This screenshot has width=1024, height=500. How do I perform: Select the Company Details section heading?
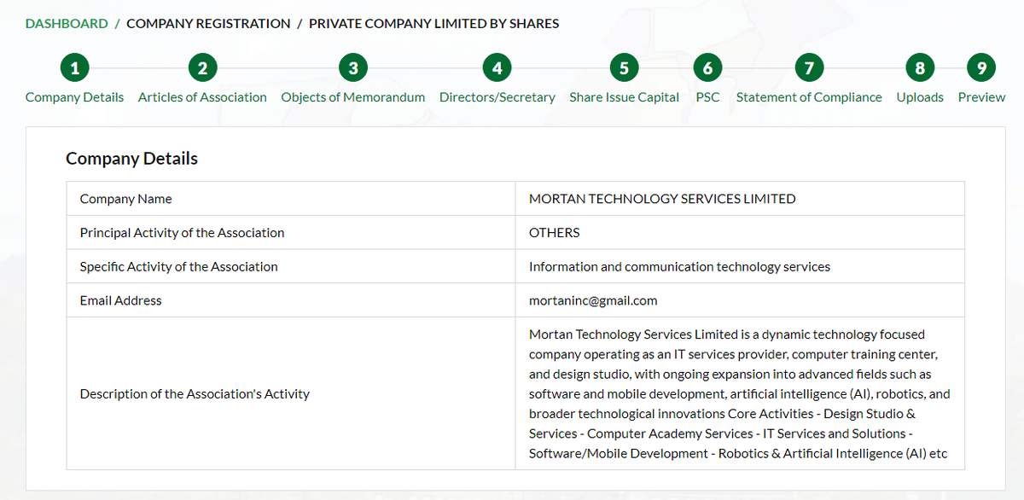pyautogui.click(x=132, y=159)
